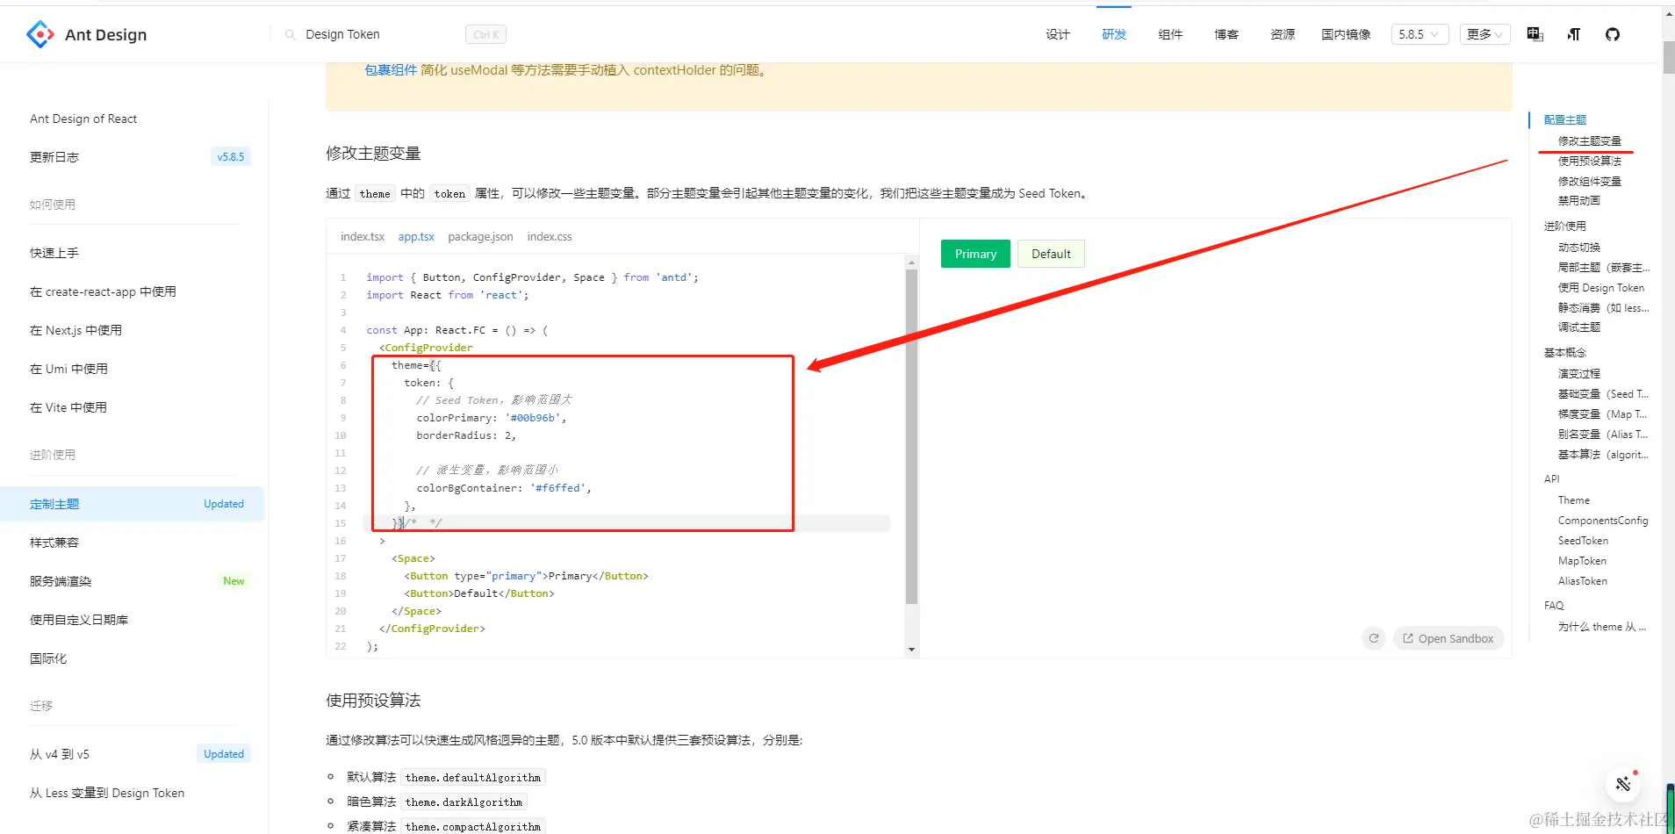The height and width of the screenshot is (834, 1675).
Task: Open the 5.8.5 version dropdown
Action: click(1420, 34)
